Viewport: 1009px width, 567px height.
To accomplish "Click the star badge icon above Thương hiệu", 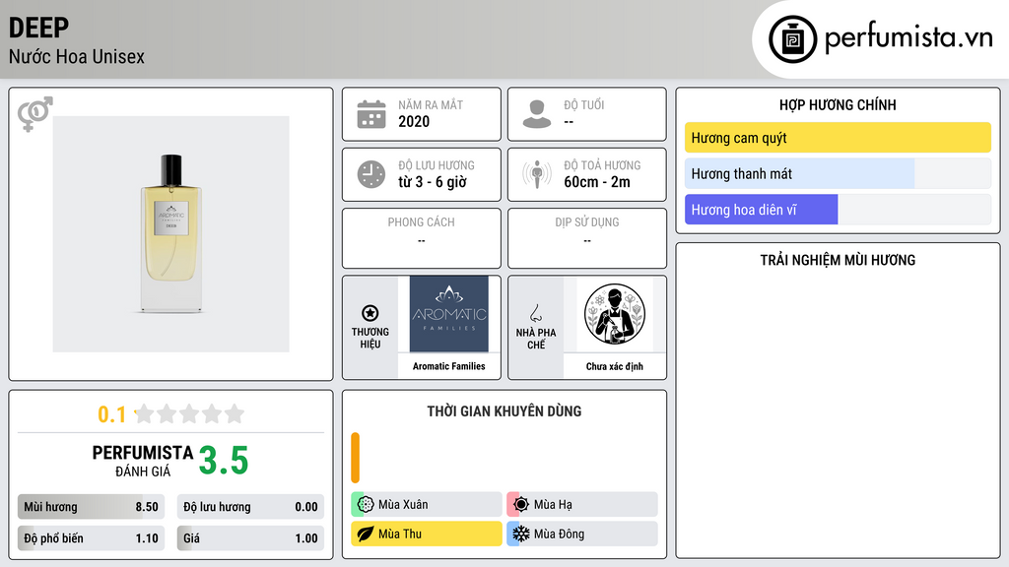I will click(x=370, y=313).
